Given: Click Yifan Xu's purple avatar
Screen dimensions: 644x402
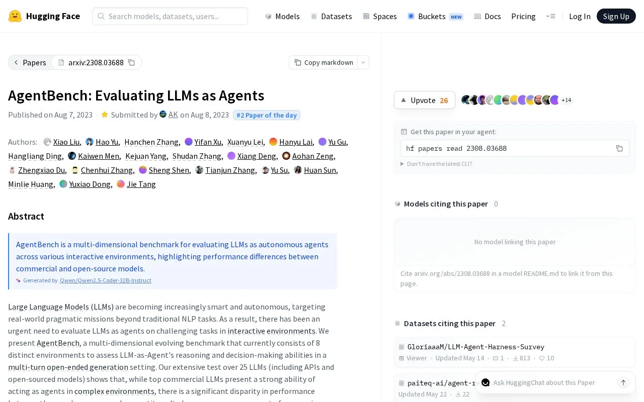Looking at the screenshot, I should point(189,142).
